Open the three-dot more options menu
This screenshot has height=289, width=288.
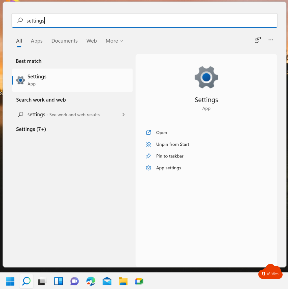[x=271, y=40]
